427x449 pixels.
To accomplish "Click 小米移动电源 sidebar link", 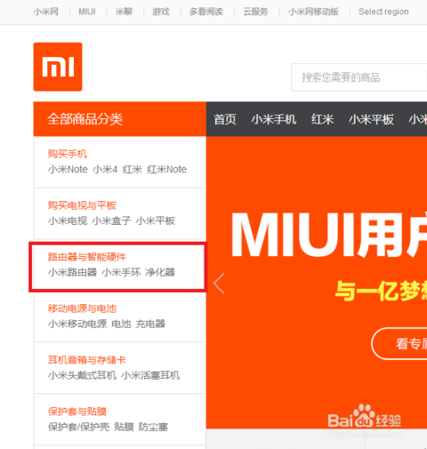I will 77,324.
